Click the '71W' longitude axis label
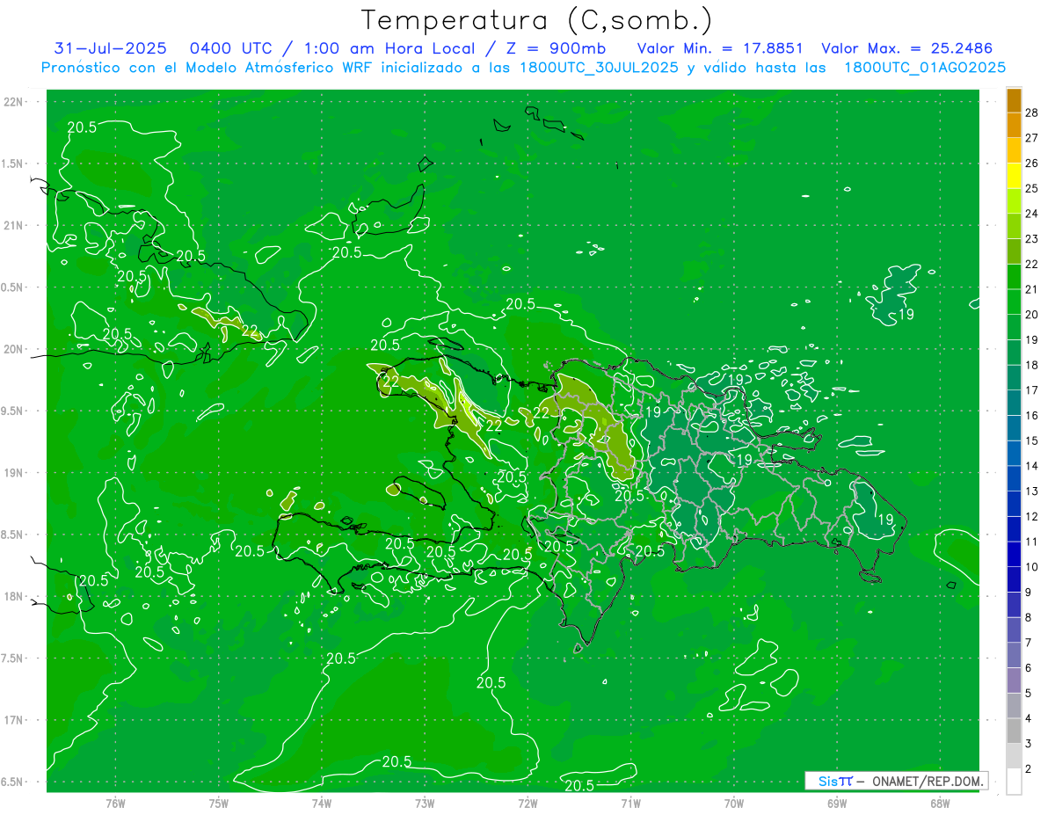 [630, 804]
